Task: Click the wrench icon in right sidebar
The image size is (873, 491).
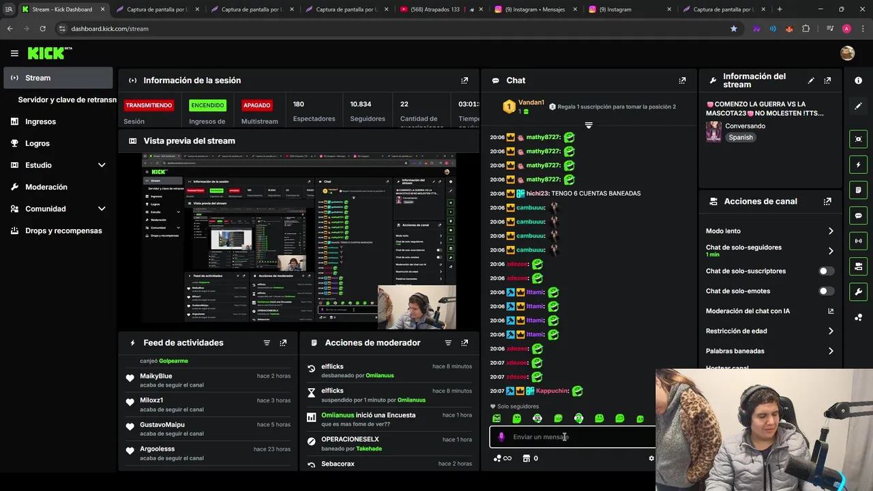Action: pos(858,292)
